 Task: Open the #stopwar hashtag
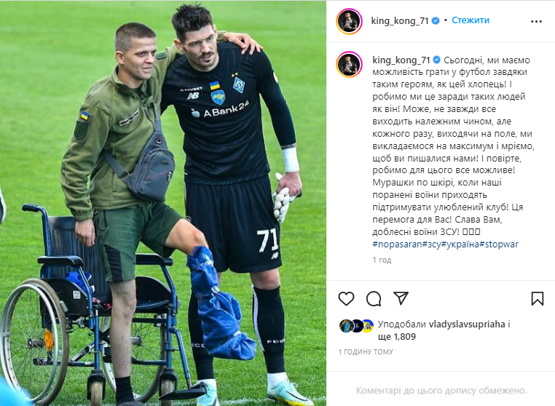[499, 244]
